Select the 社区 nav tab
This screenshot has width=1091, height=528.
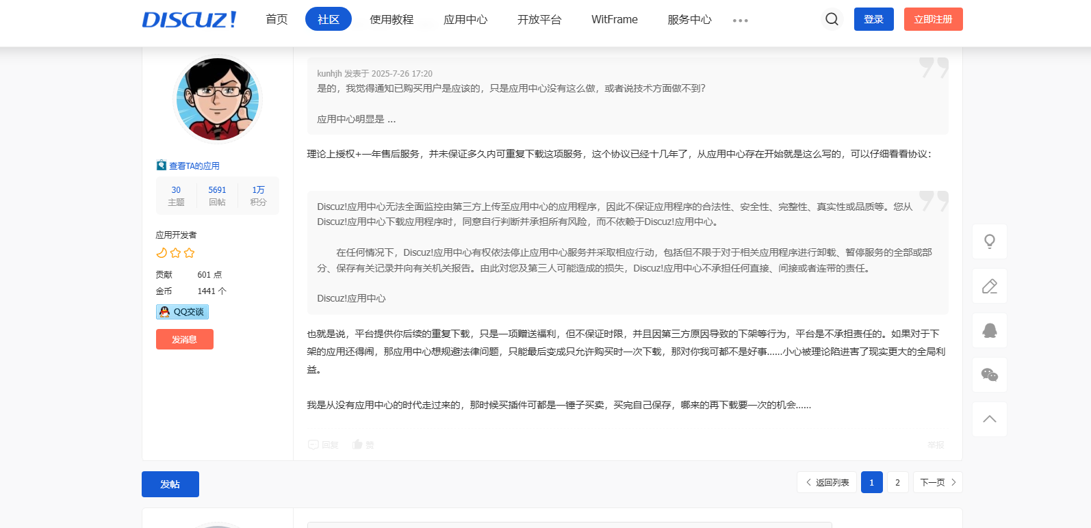point(329,19)
